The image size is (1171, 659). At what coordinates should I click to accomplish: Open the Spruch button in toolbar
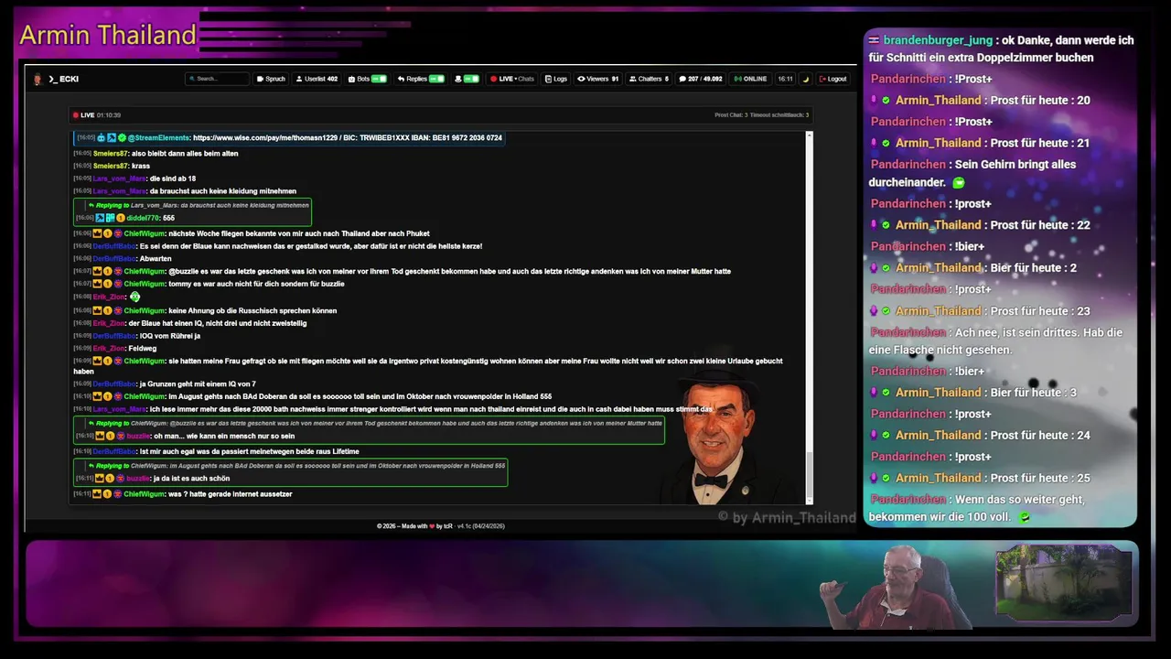tap(271, 79)
